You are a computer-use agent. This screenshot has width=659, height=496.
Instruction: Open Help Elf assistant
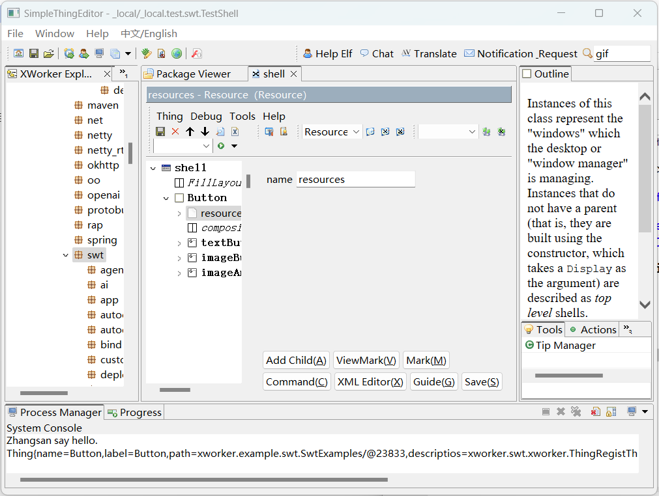point(327,54)
